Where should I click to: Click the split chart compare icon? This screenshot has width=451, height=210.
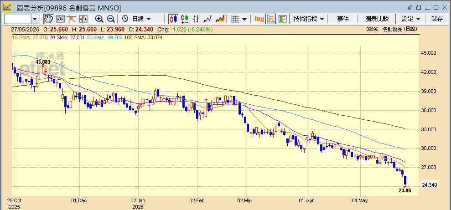(x=83, y=19)
